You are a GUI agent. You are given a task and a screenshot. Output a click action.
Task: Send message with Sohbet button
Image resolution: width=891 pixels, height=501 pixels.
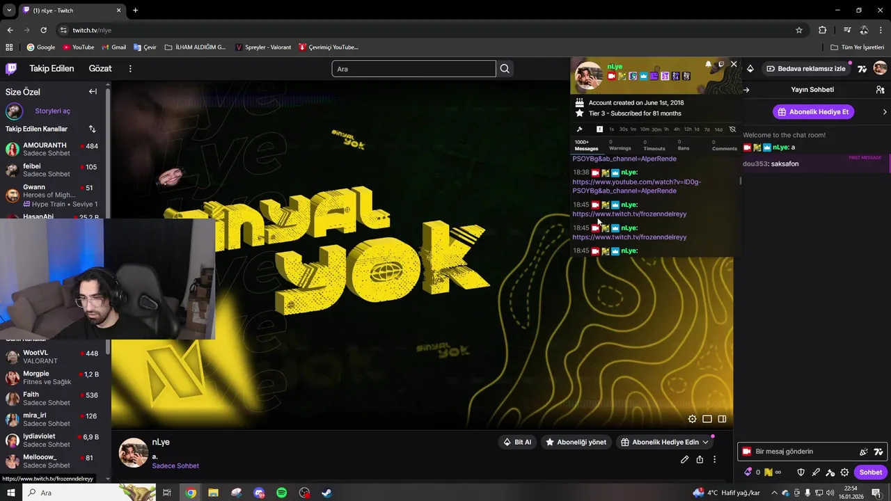click(x=870, y=472)
